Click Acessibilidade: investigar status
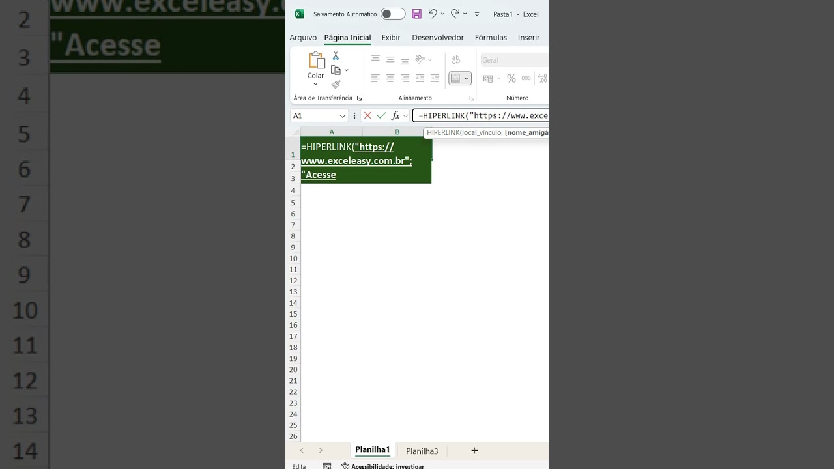The height and width of the screenshot is (469, 834). [382, 466]
